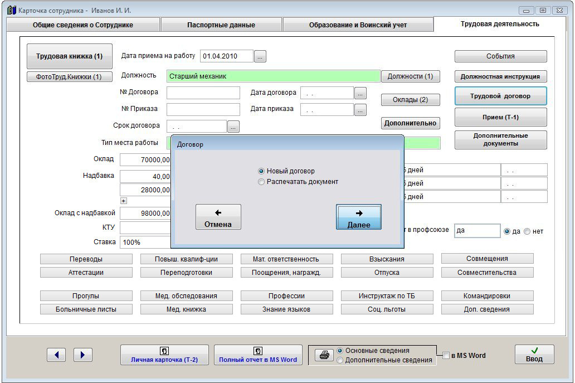Go to previous employee with left arrow
The image size is (575, 383).
(x=56, y=355)
